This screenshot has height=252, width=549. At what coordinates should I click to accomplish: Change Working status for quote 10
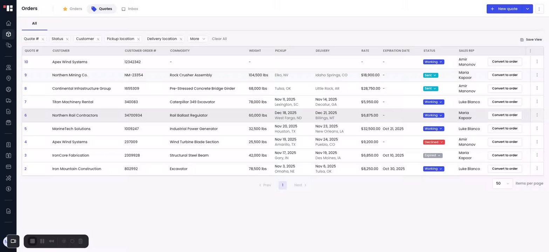coord(433,62)
